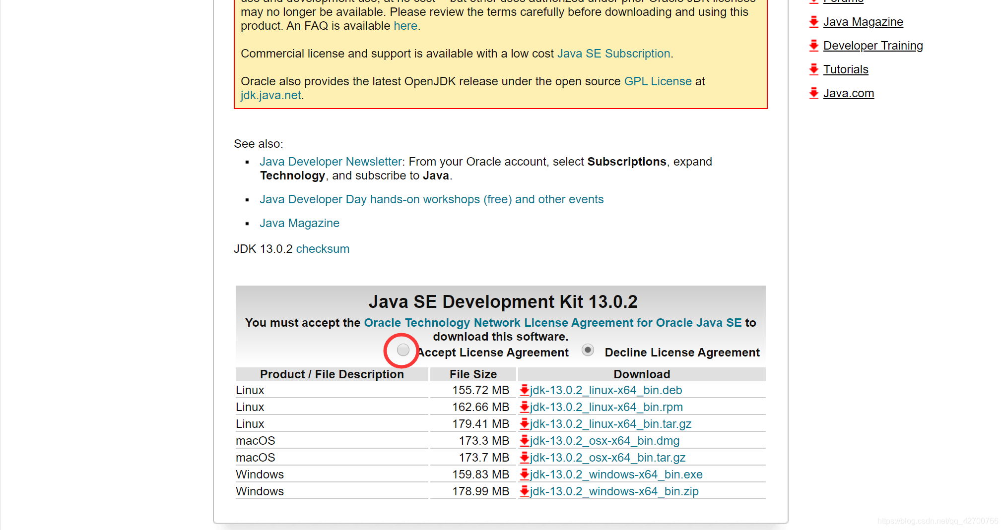Viewport: 1003px width, 530px height.
Task: Click the red arrow icon beside Tutorials
Action: click(x=814, y=69)
